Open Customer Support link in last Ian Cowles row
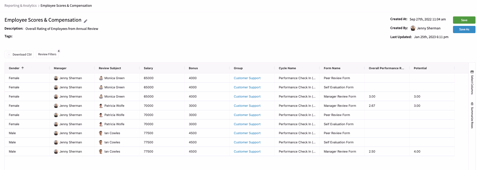The width and height of the screenshot is (477, 170). coord(247,152)
